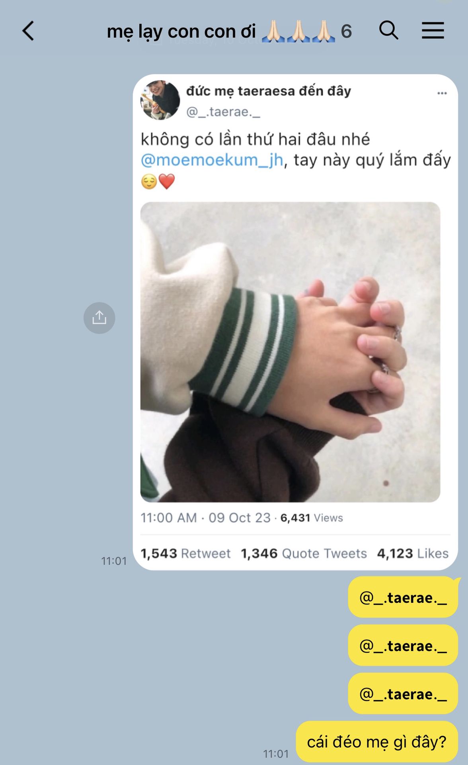Tap the red heart emoji

click(x=167, y=182)
